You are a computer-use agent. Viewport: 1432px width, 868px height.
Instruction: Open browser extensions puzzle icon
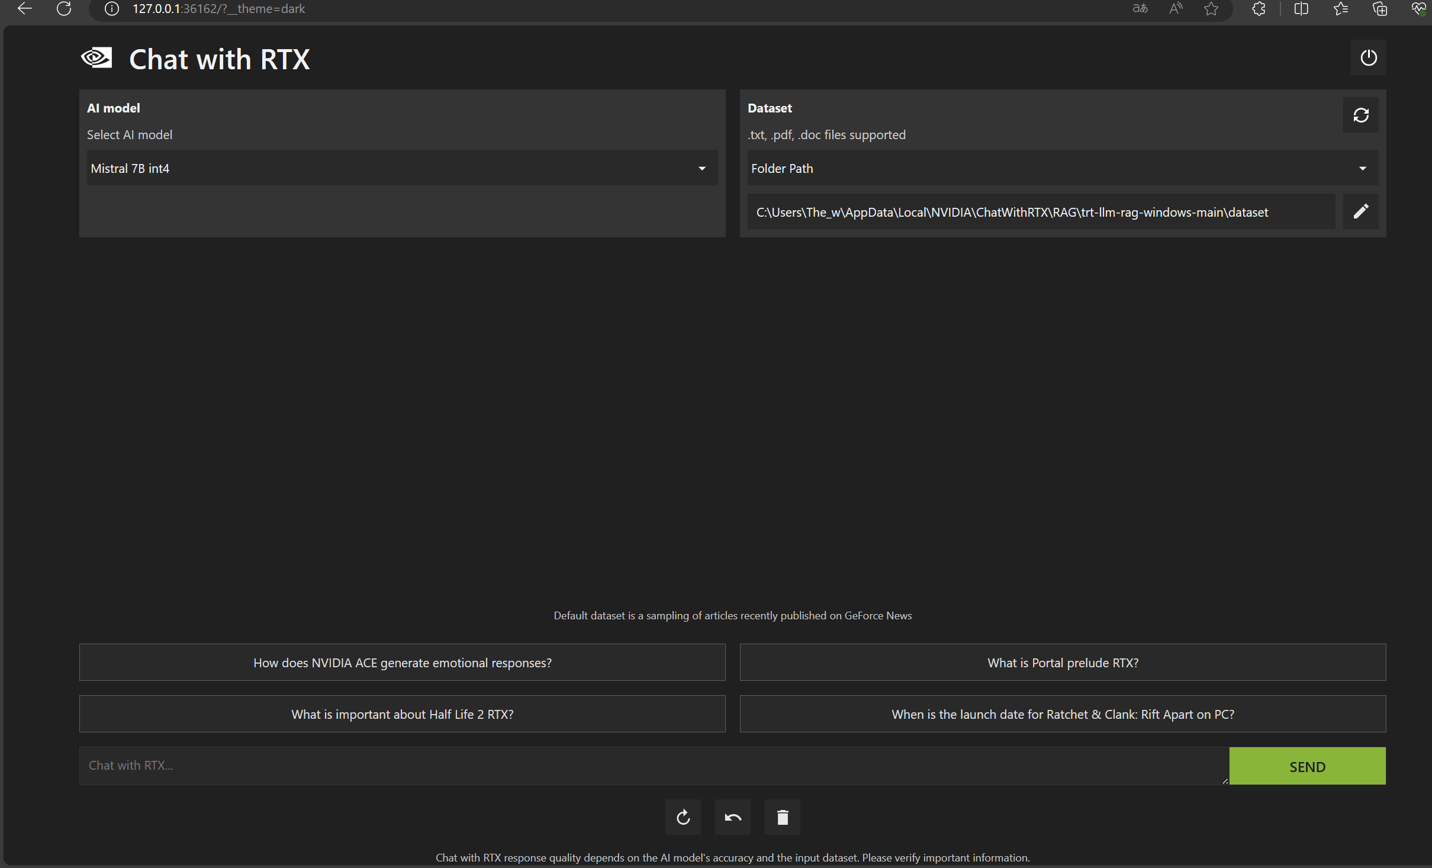tap(1259, 8)
